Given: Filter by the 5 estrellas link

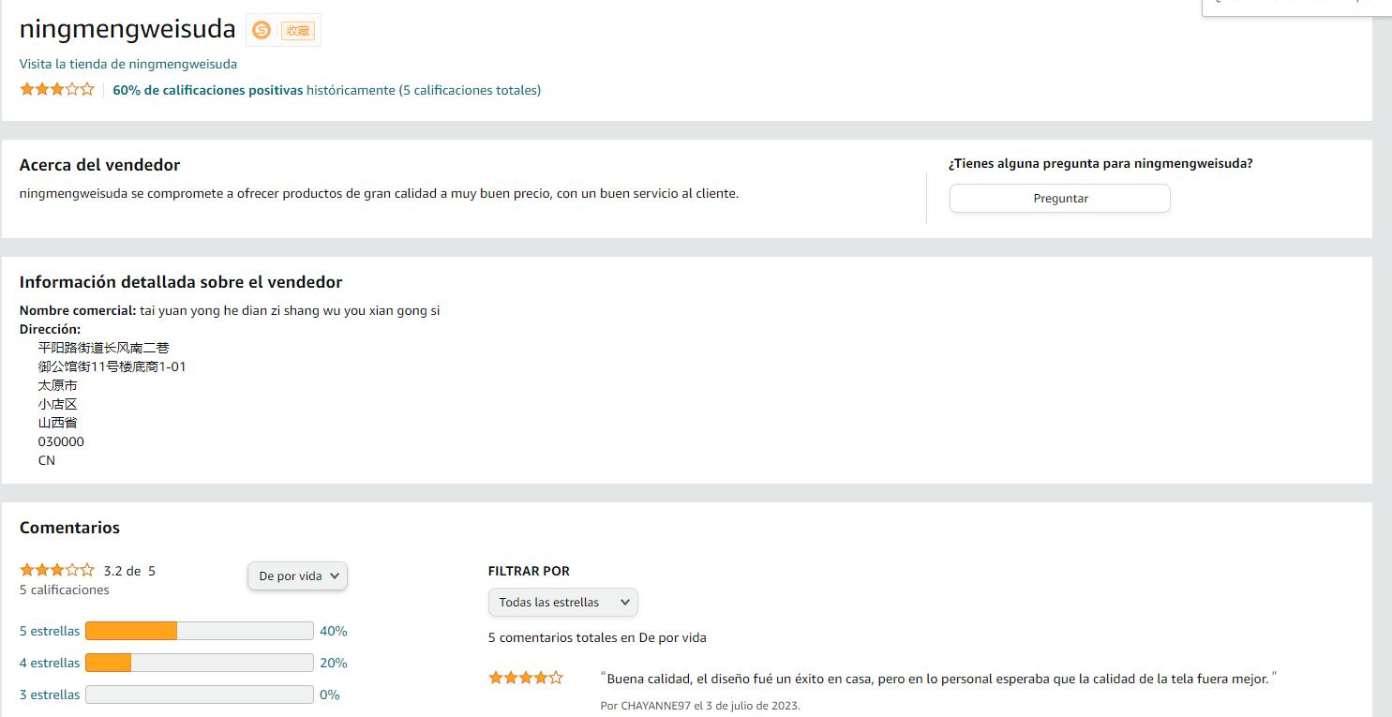Looking at the screenshot, I should coord(50,631).
